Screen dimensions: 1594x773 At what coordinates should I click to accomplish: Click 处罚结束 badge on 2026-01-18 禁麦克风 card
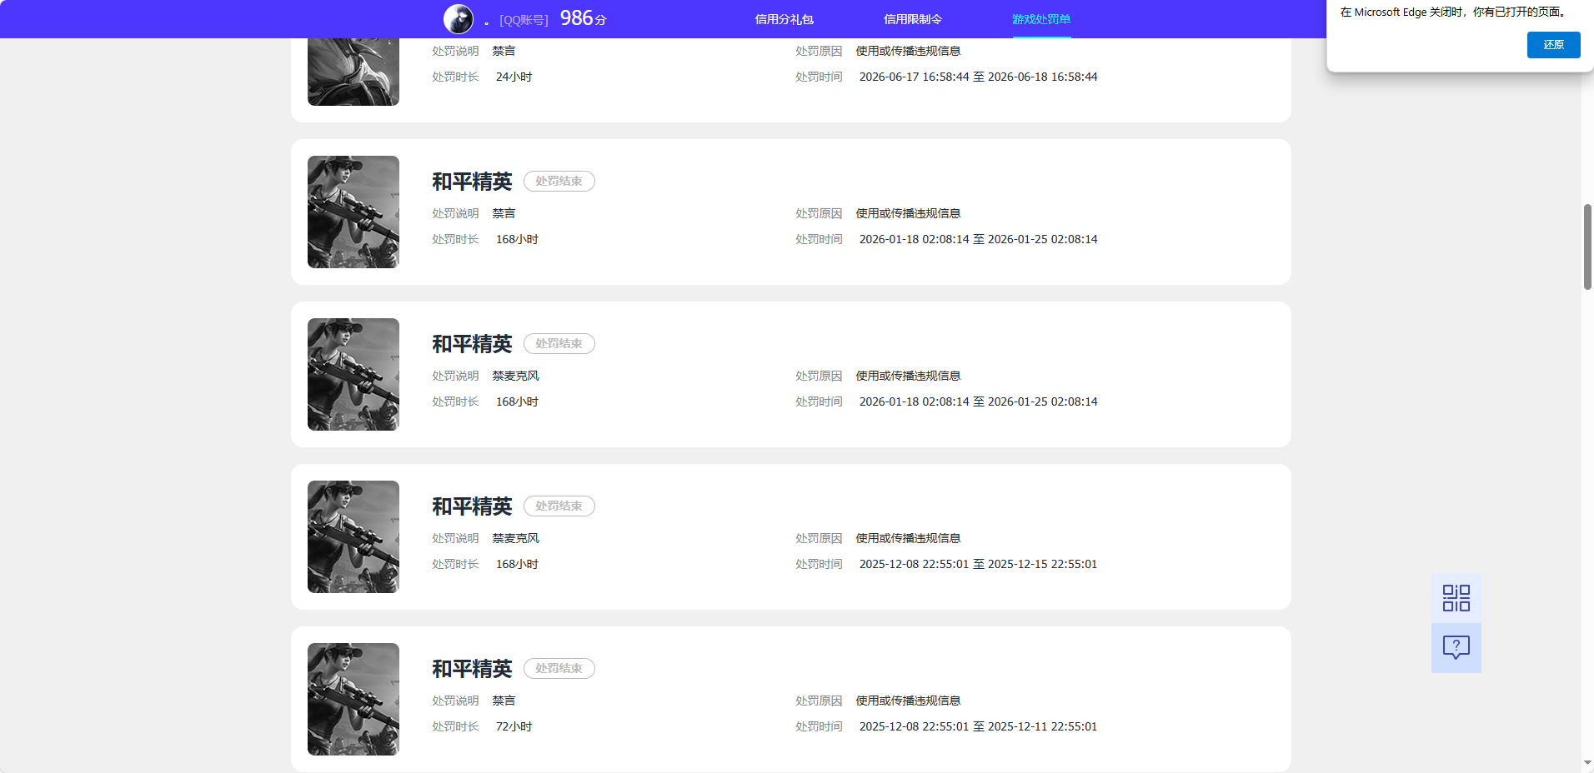point(559,343)
